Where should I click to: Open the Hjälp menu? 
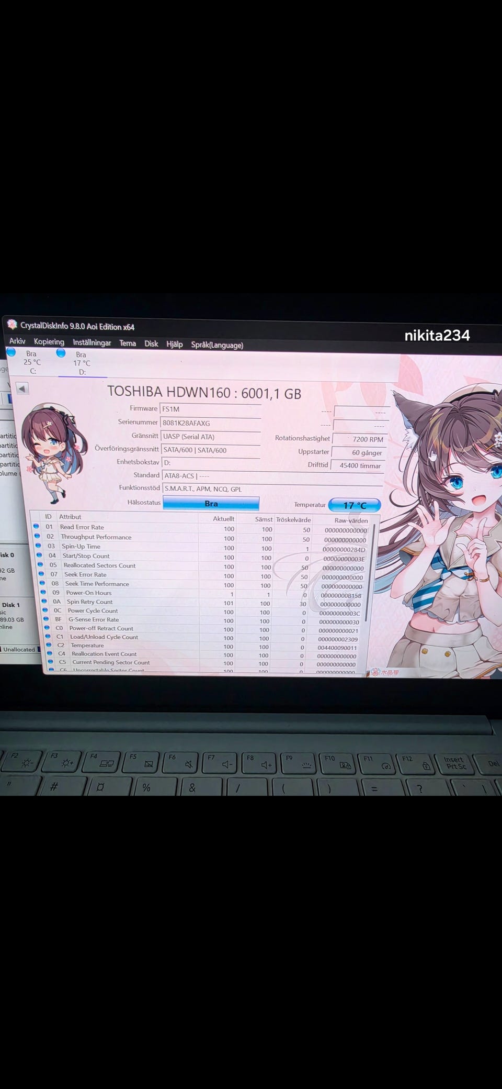pos(175,345)
